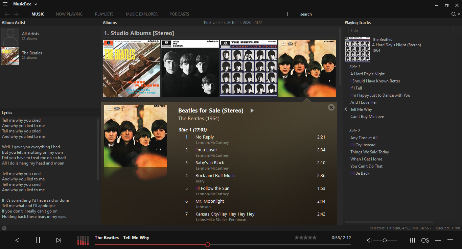Image resolution: width=462 pixels, height=249 pixels.
Task: Skip to next track
Action: [x=59, y=240]
